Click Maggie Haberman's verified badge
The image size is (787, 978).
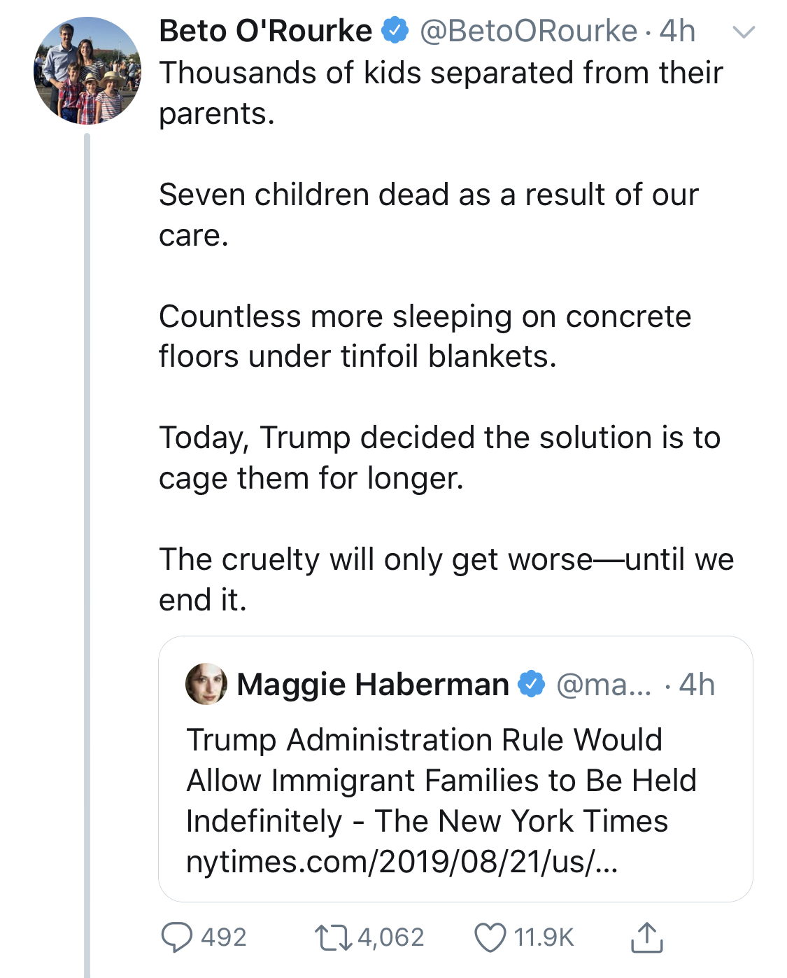coord(532,684)
